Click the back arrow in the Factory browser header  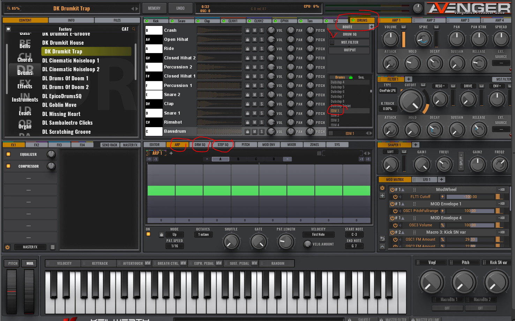pyautogui.click(x=8, y=29)
